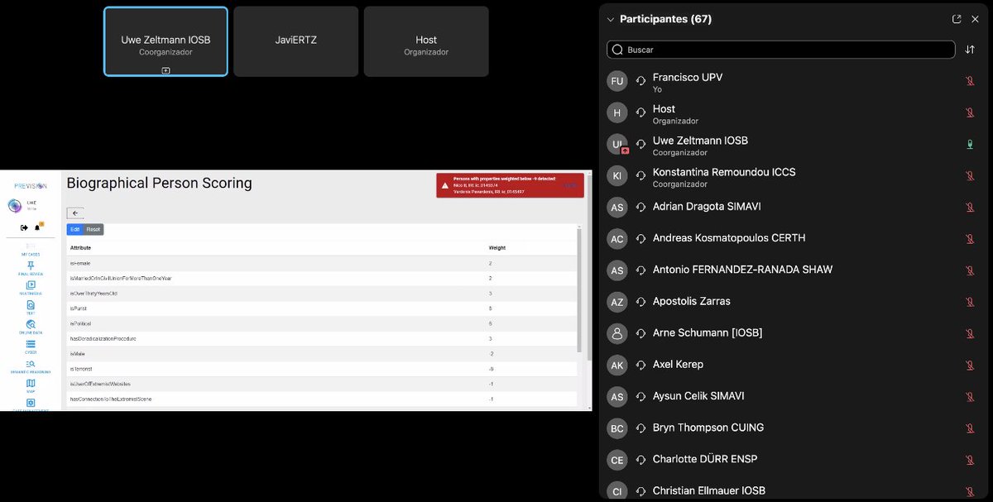
Task: Click Apostolis Zarras's muted microphone icon
Action: click(x=970, y=302)
